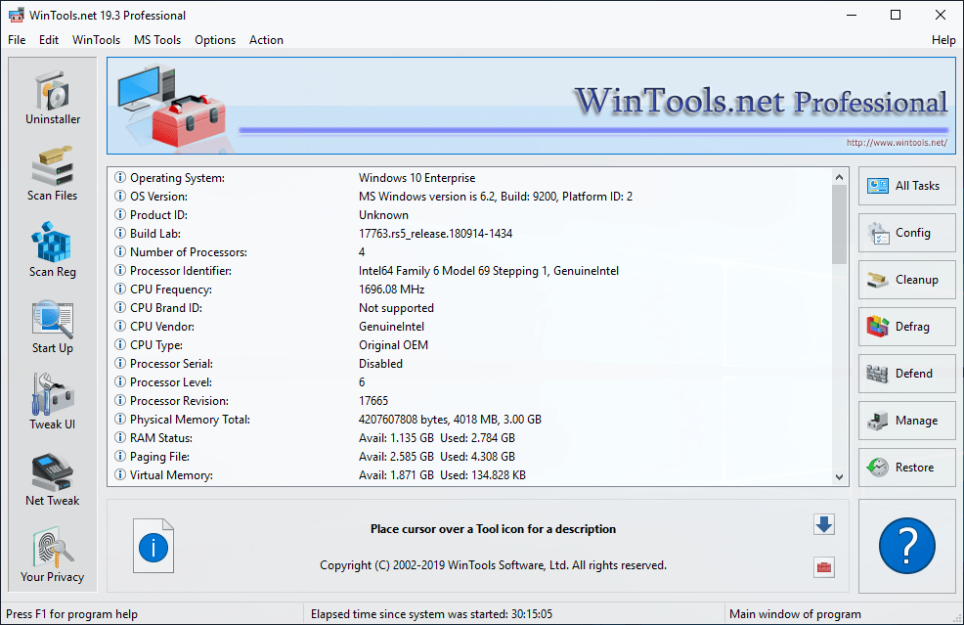Select the 'Processor Serial:' label
The image size is (964, 625).
coord(171,364)
